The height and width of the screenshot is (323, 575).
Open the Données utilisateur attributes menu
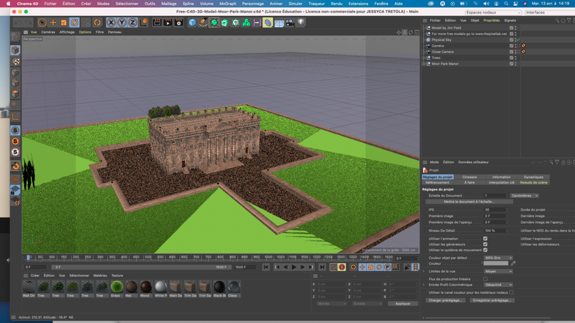click(473, 162)
